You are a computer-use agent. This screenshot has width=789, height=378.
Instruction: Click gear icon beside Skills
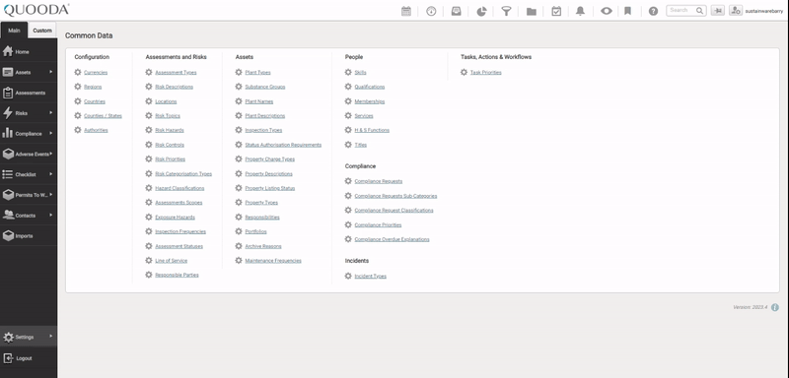[348, 72]
